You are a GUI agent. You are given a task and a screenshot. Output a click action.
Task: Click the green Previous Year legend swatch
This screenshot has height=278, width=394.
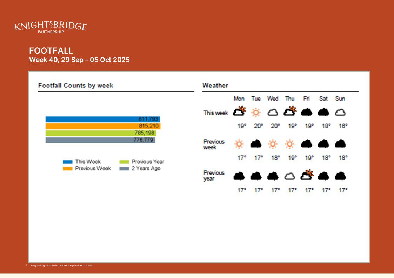coord(124,162)
